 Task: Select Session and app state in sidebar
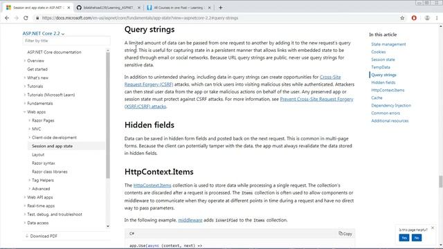click(53, 146)
